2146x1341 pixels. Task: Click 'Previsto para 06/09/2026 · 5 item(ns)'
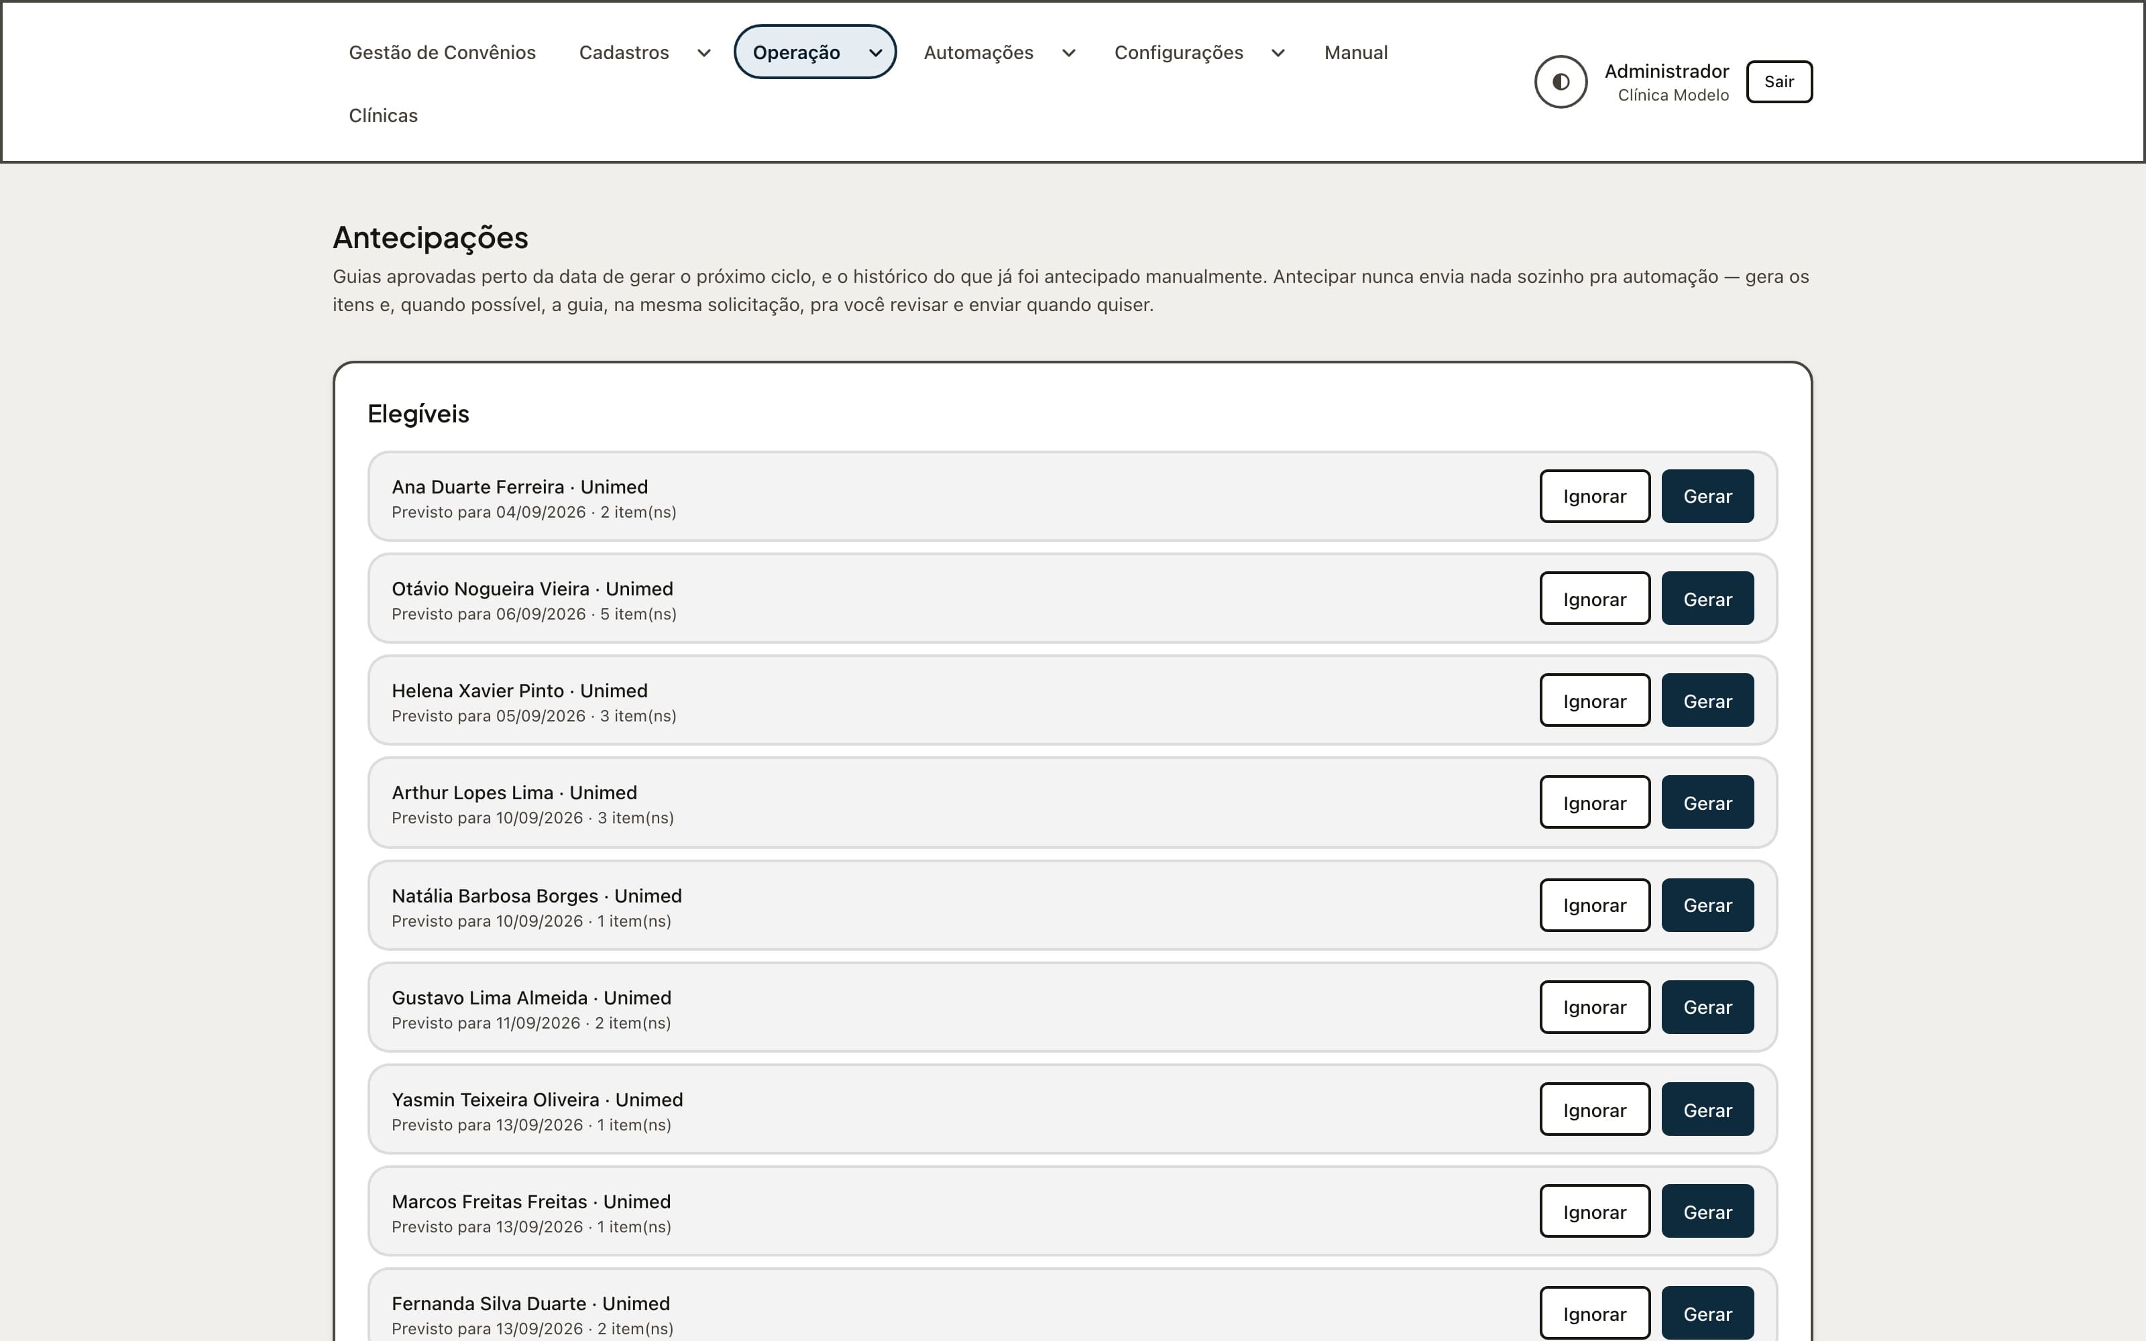pyautogui.click(x=534, y=614)
